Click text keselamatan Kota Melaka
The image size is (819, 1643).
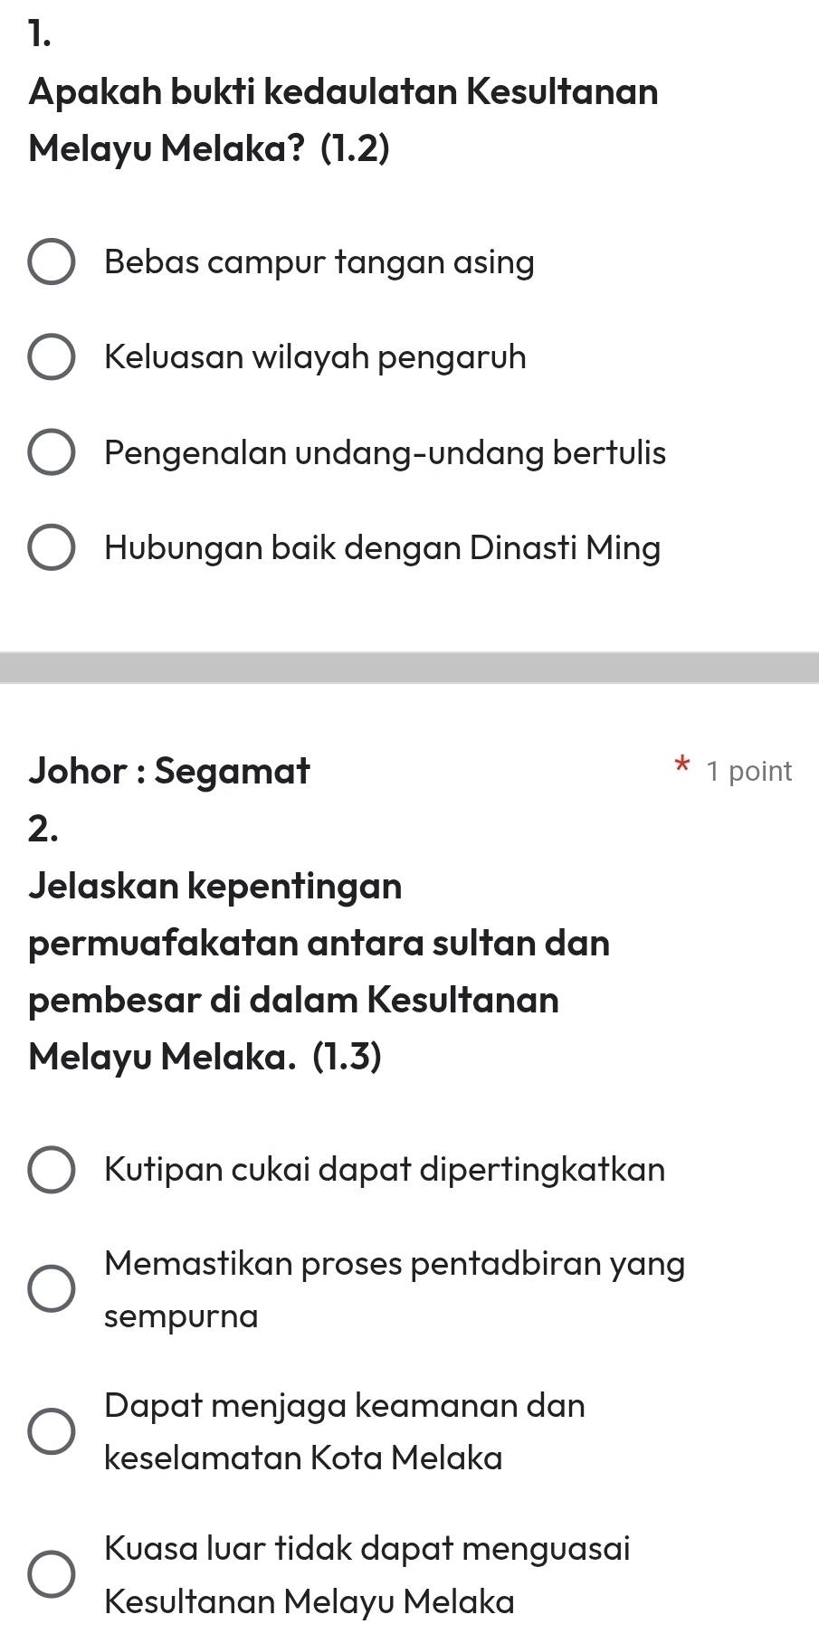coord(303,1458)
